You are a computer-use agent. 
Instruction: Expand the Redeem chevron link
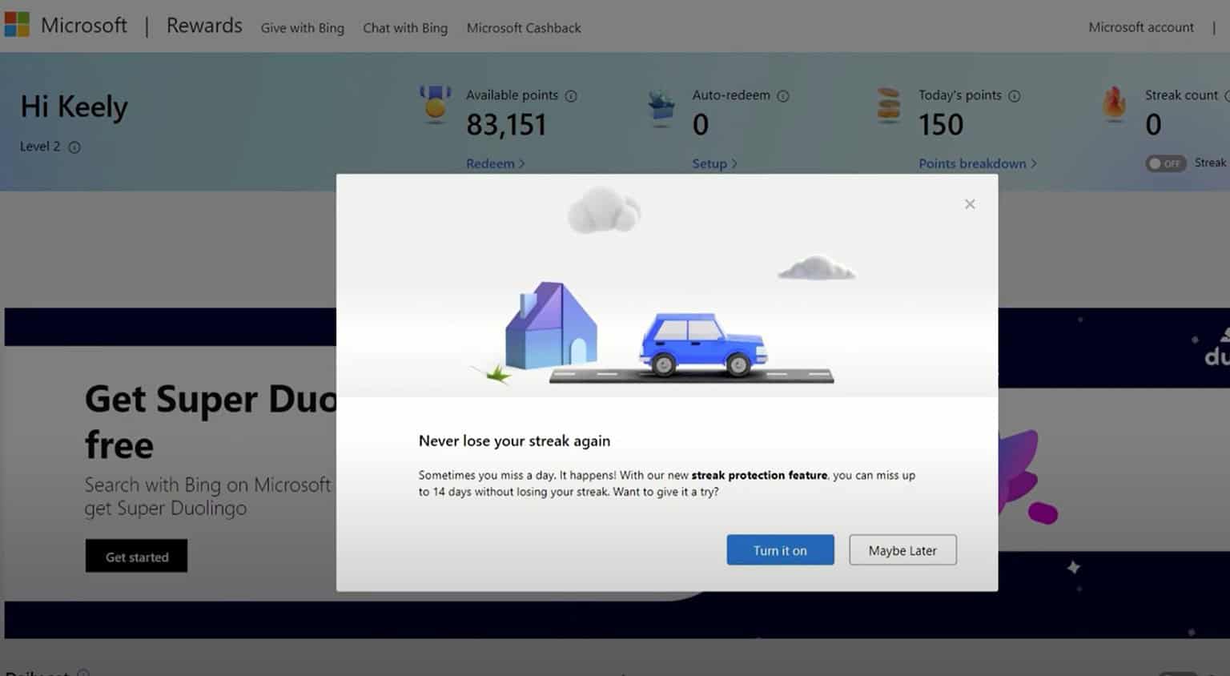coord(495,163)
